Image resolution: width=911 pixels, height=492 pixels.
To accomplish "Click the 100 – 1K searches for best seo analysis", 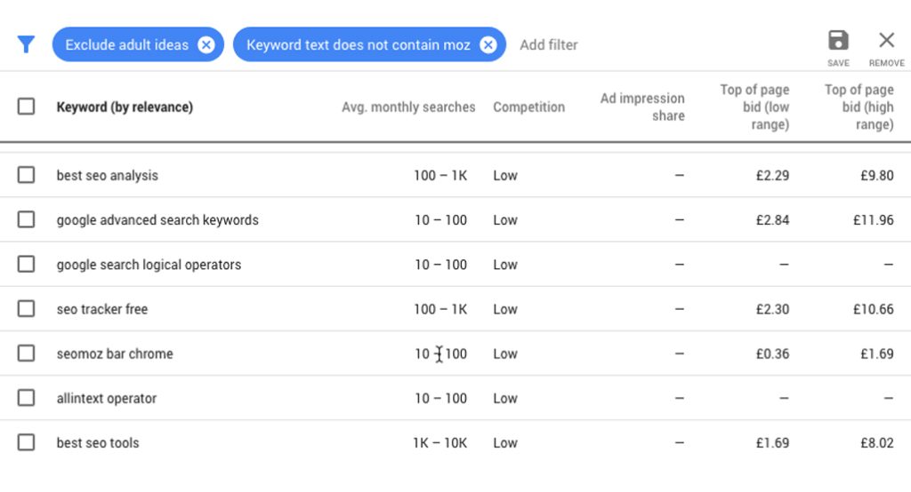I will pos(440,176).
